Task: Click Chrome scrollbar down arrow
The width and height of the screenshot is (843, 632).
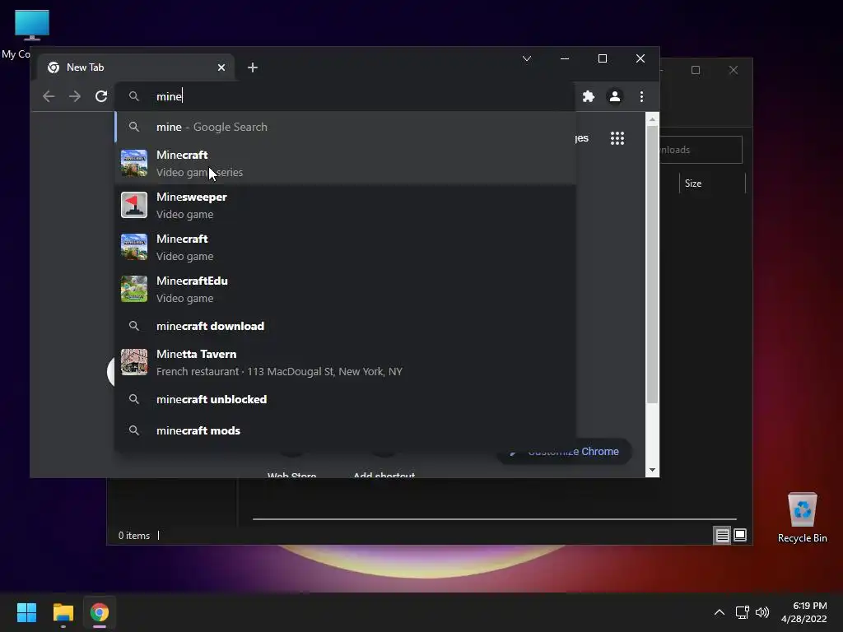Action: pyautogui.click(x=652, y=470)
